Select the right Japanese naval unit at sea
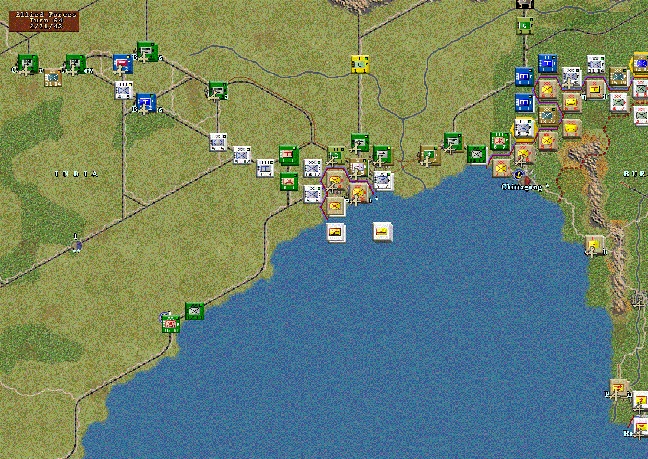This screenshot has width=648, height=459. click(x=382, y=232)
